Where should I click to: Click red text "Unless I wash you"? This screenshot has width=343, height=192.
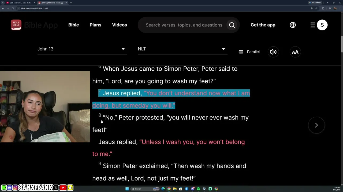click(x=169, y=148)
